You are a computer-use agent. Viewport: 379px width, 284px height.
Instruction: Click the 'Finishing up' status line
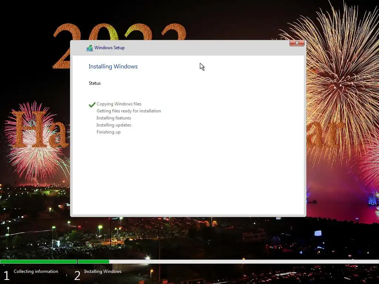(x=108, y=132)
